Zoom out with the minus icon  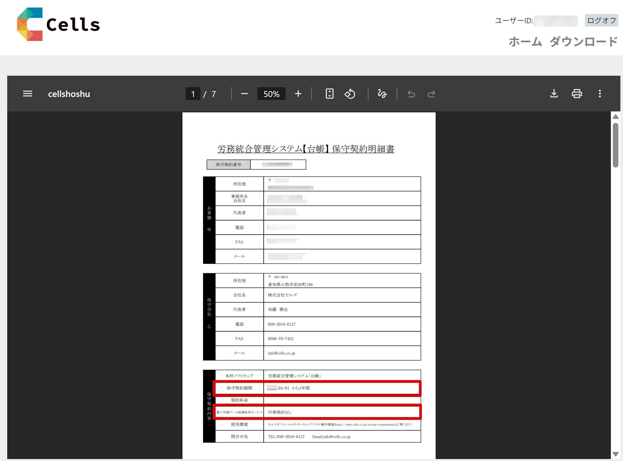[x=244, y=94]
